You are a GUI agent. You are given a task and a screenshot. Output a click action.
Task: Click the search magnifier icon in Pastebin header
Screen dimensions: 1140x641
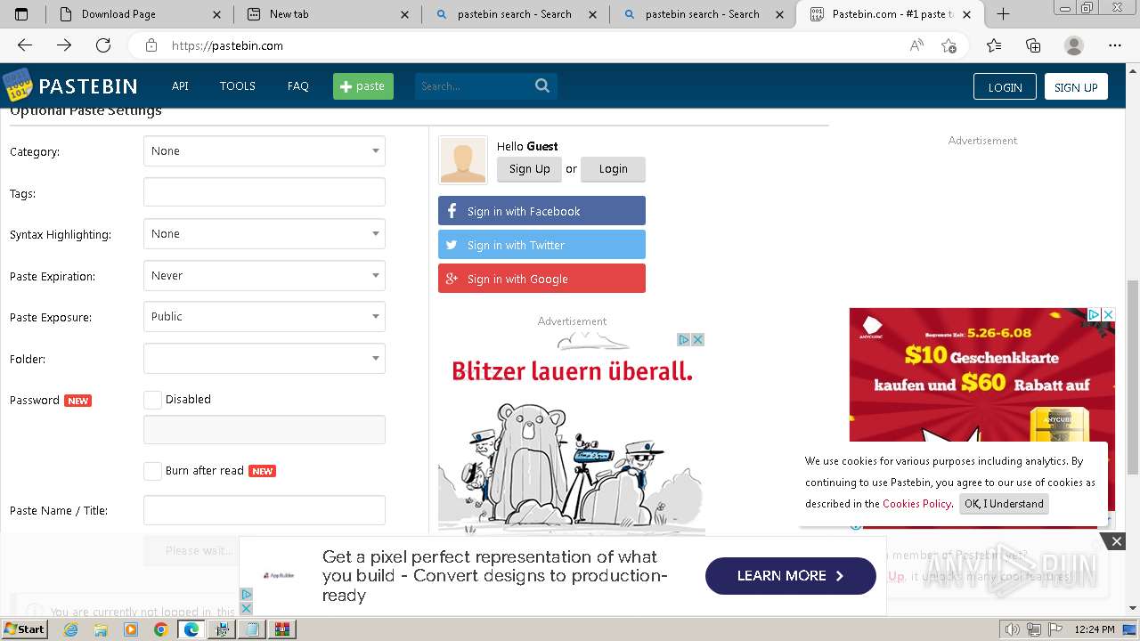coord(542,85)
